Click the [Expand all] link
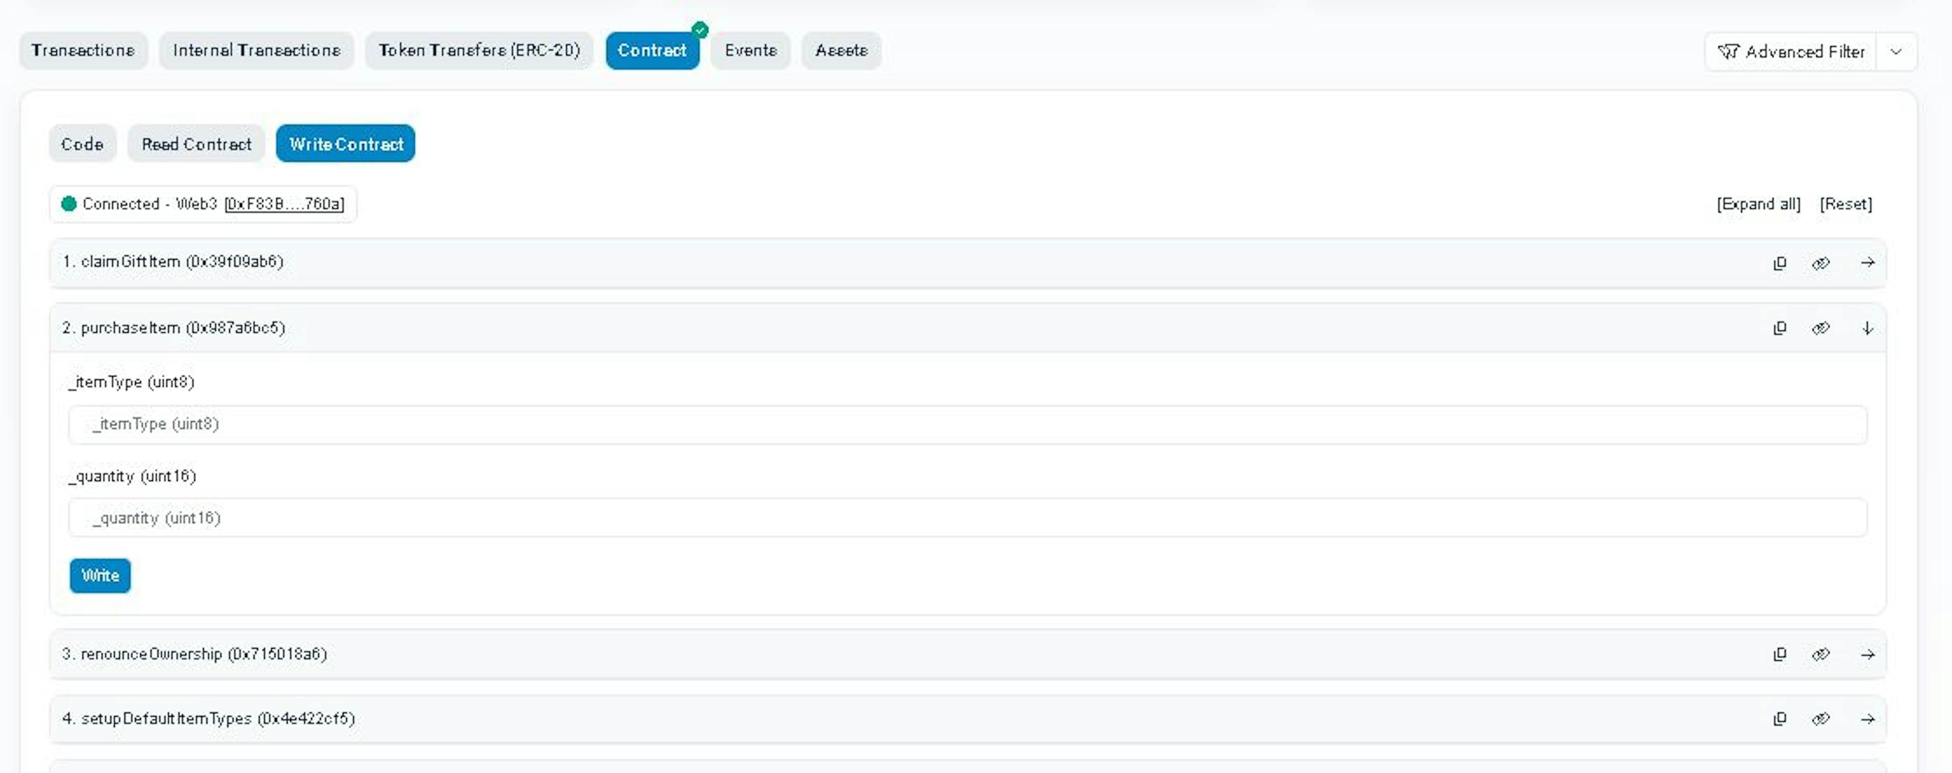This screenshot has height=773, width=1952. pos(1758,204)
